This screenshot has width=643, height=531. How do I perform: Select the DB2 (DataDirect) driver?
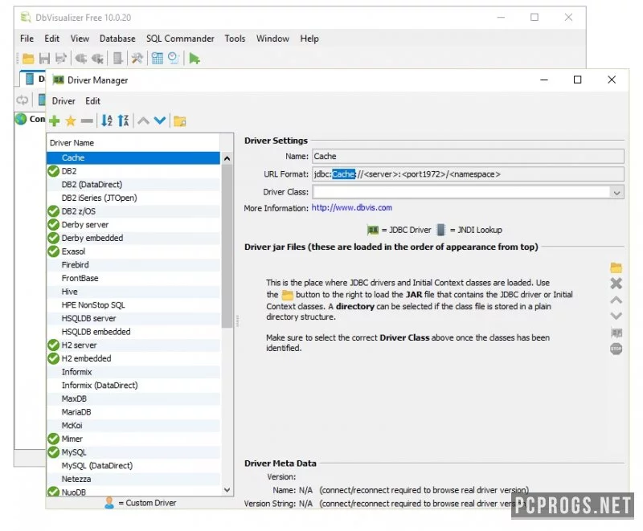click(133, 185)
